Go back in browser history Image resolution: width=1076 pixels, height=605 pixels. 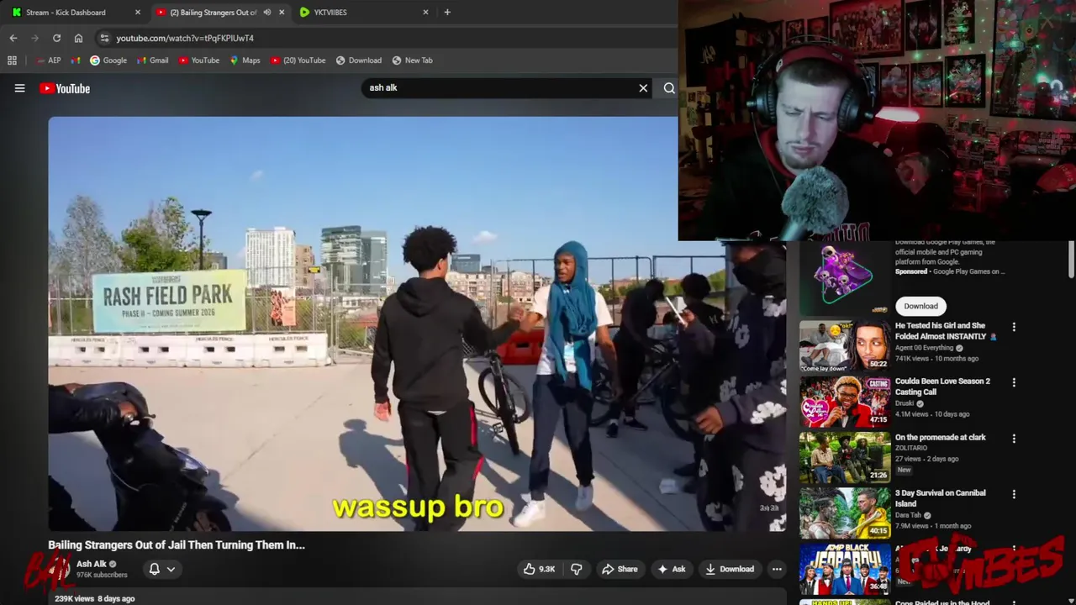(x=13, y=38)
